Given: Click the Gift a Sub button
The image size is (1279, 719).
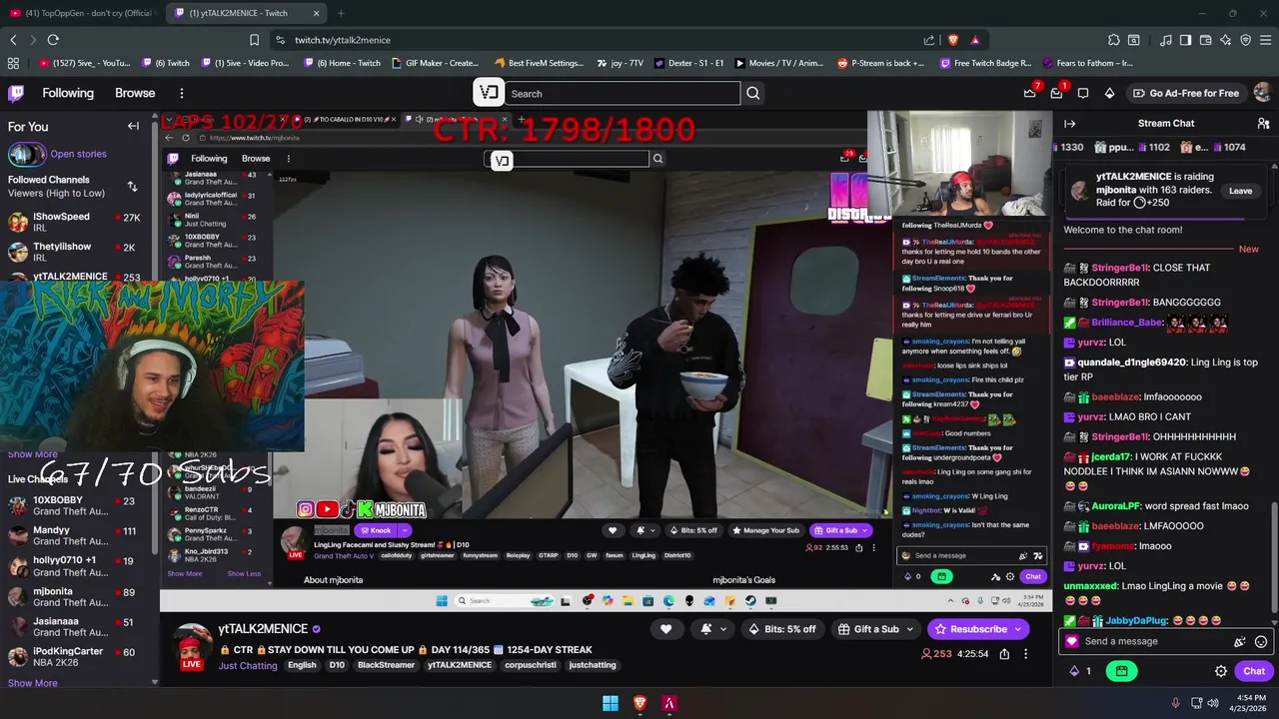Looking at the screenshot, I should (x=867, y=629).
